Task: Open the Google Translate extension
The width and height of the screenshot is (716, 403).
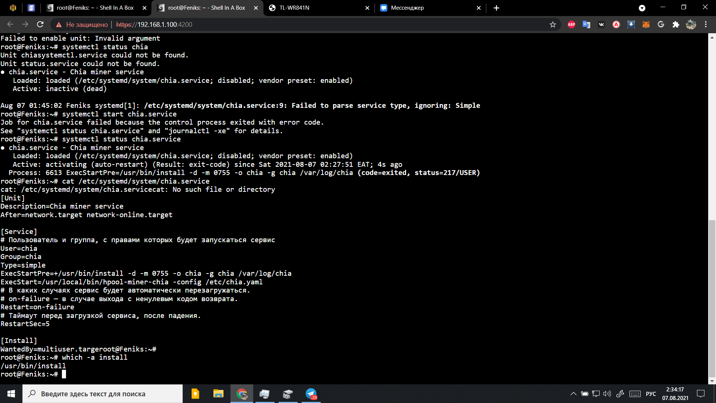Action: [586, 25]
